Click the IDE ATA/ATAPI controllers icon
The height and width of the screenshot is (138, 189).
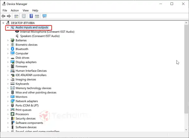coord(12,75)
